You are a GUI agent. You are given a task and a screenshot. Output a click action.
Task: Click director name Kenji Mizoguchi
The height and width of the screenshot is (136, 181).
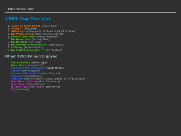tap(30, 71)
